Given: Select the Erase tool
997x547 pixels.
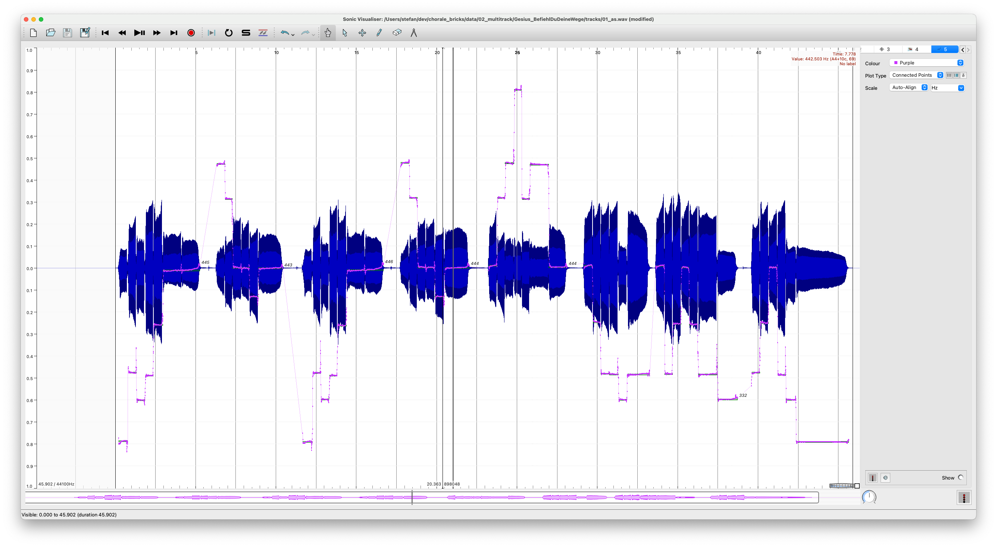Looking at the screenshot, I should [397, 33].
